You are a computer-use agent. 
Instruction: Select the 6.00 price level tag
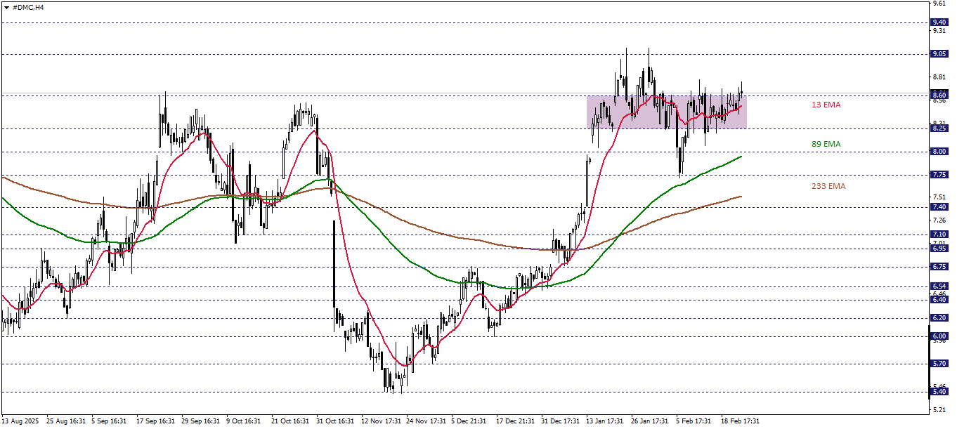[x=939, y=336]
